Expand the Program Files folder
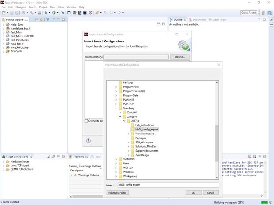274x205 pixels. point(116,87)
